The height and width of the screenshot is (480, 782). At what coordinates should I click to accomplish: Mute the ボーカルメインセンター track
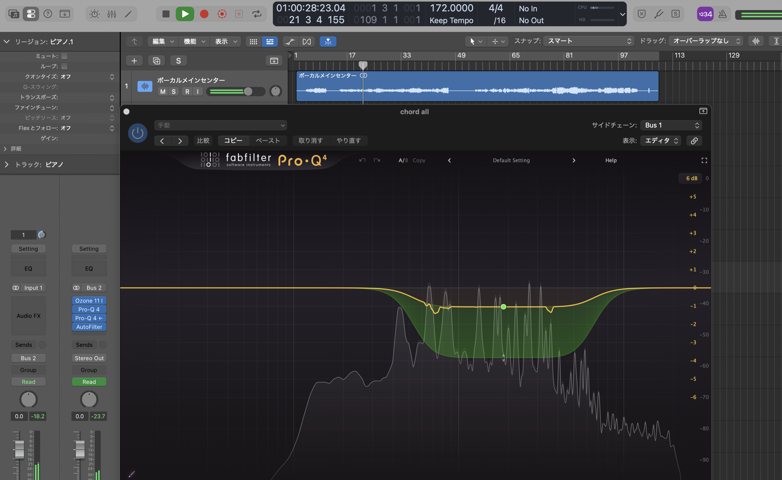(x=163, y=91)
